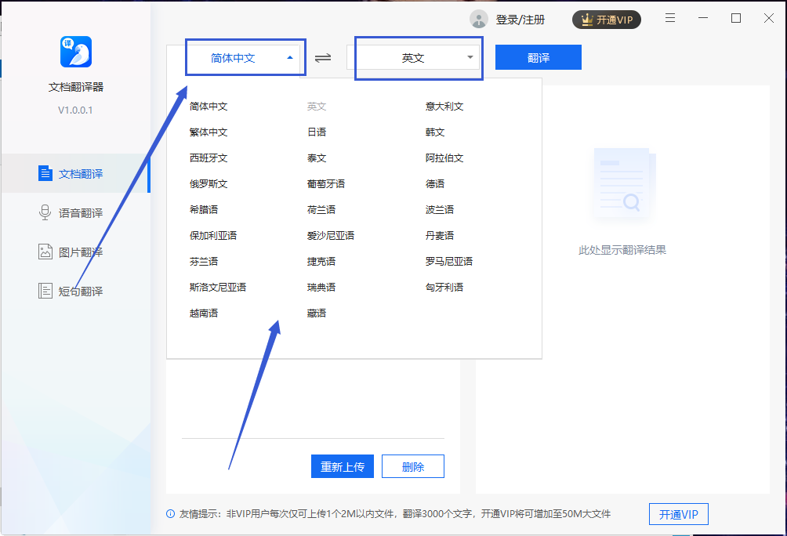Click the 重新上传 re-upload button
Screen dimensions: 787x536
342,465
